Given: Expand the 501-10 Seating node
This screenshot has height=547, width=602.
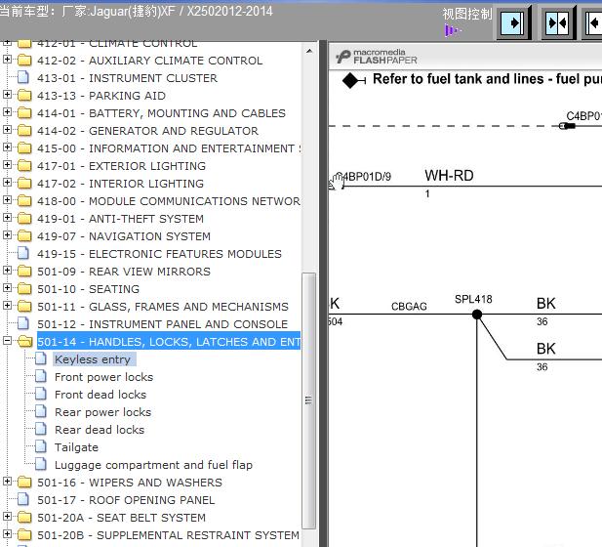Looking at the screenshot, I should pos(7,288).
